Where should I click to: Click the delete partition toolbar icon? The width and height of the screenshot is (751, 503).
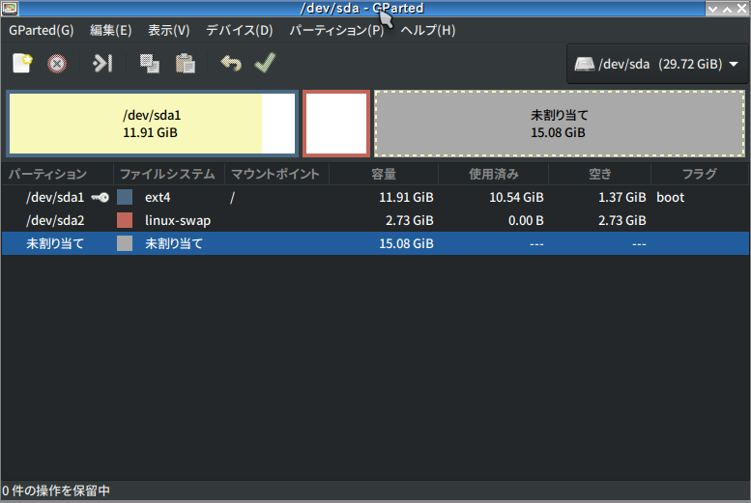57,64
